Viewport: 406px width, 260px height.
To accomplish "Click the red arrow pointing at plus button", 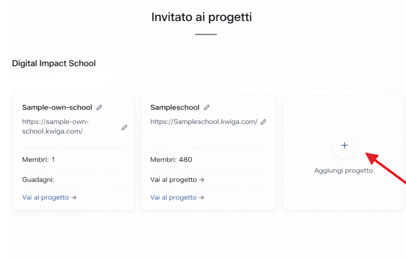I will pos(387,168).
